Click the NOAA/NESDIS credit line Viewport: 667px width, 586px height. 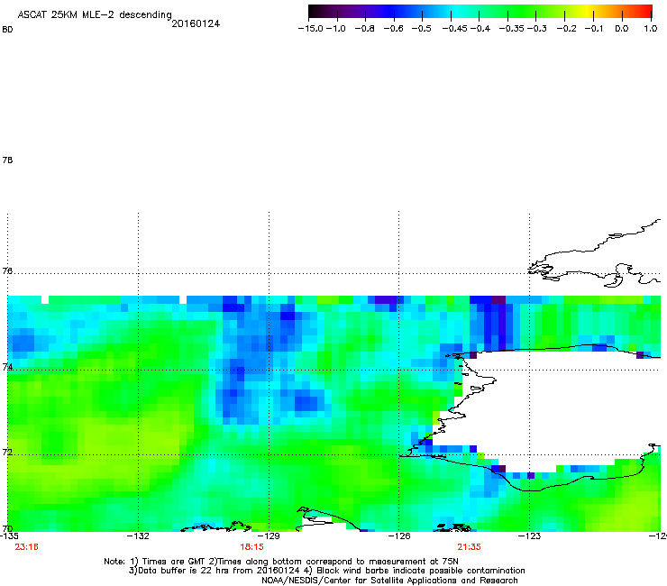(x=389, y=581)
